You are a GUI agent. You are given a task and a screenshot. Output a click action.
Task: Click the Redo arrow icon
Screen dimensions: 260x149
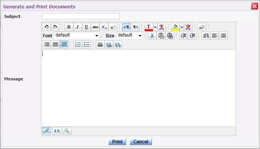pos(55,27)
